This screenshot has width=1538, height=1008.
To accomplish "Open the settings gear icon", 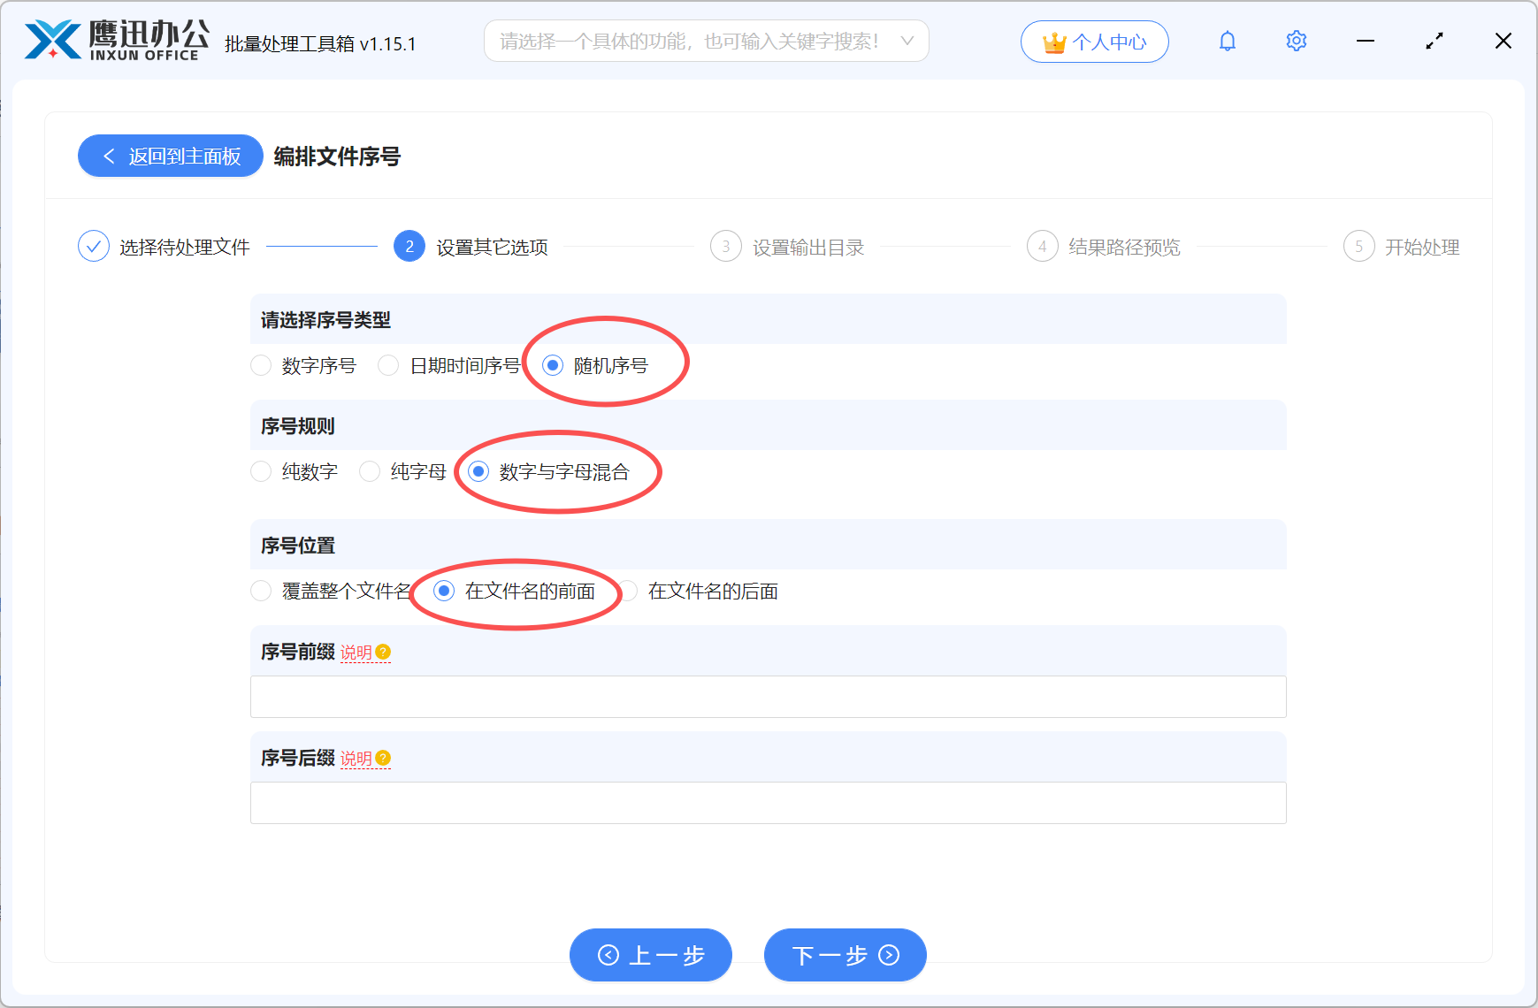I will point(1296,41).
